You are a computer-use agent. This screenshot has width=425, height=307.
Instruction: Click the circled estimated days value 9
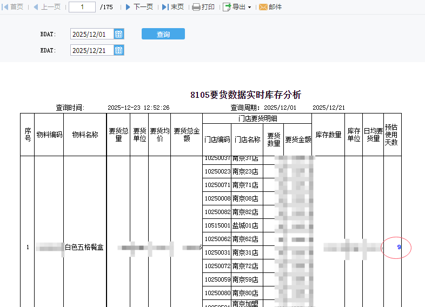pyautogui.click(x=399, y=247)
